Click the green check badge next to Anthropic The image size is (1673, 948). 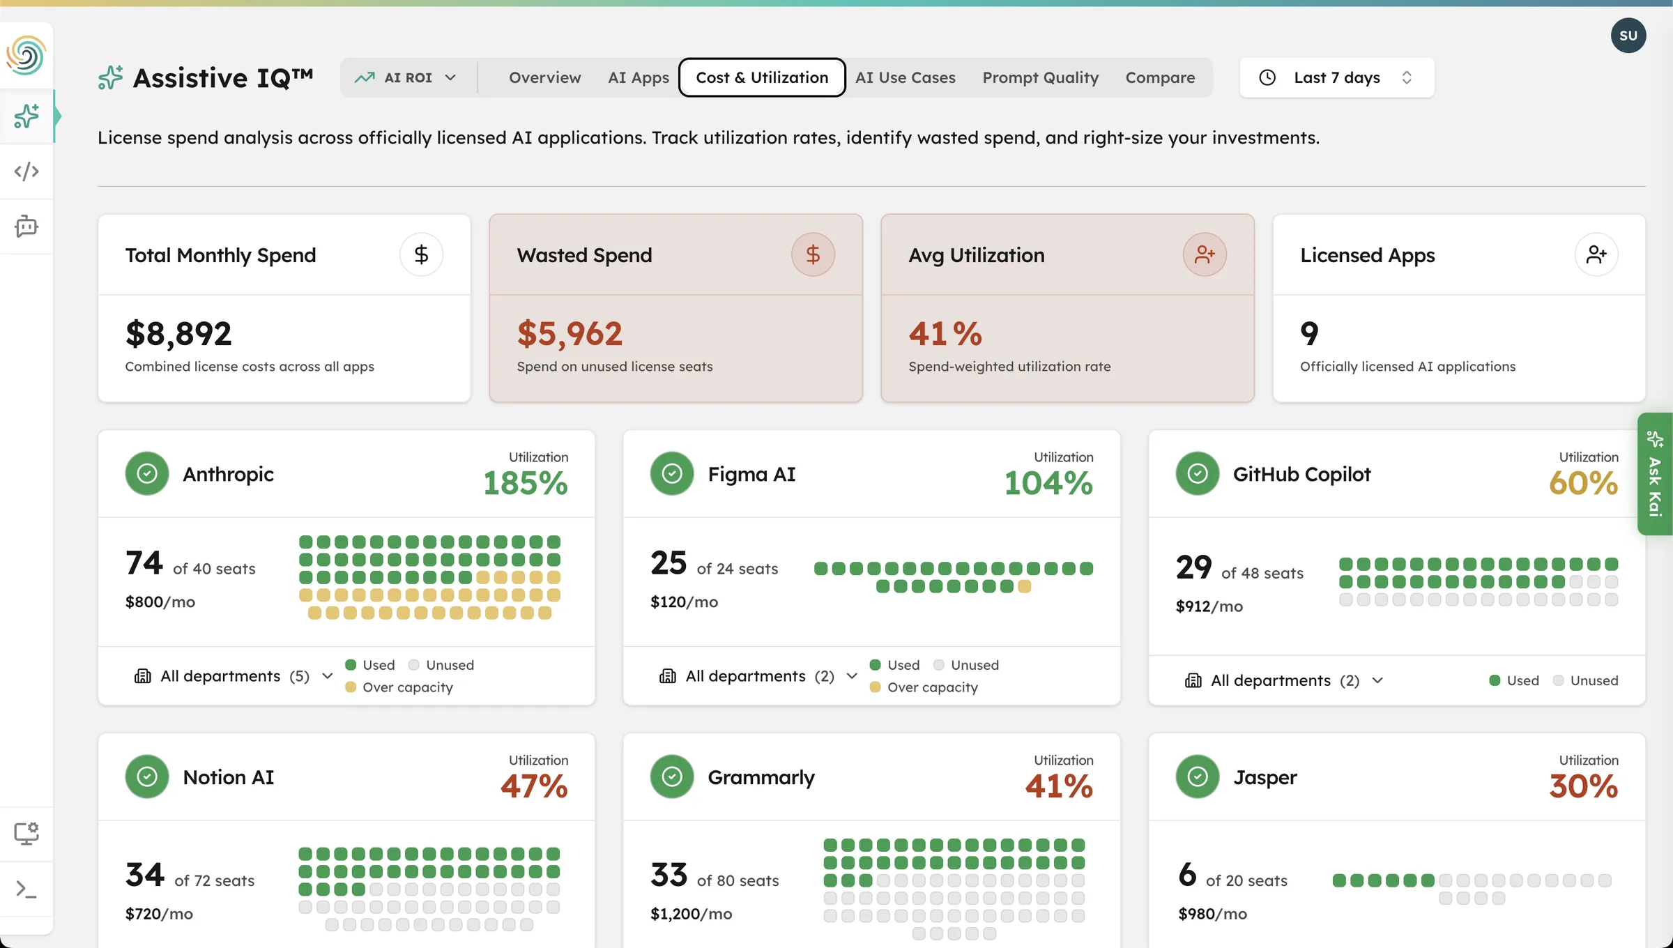(x=147, y=473)
